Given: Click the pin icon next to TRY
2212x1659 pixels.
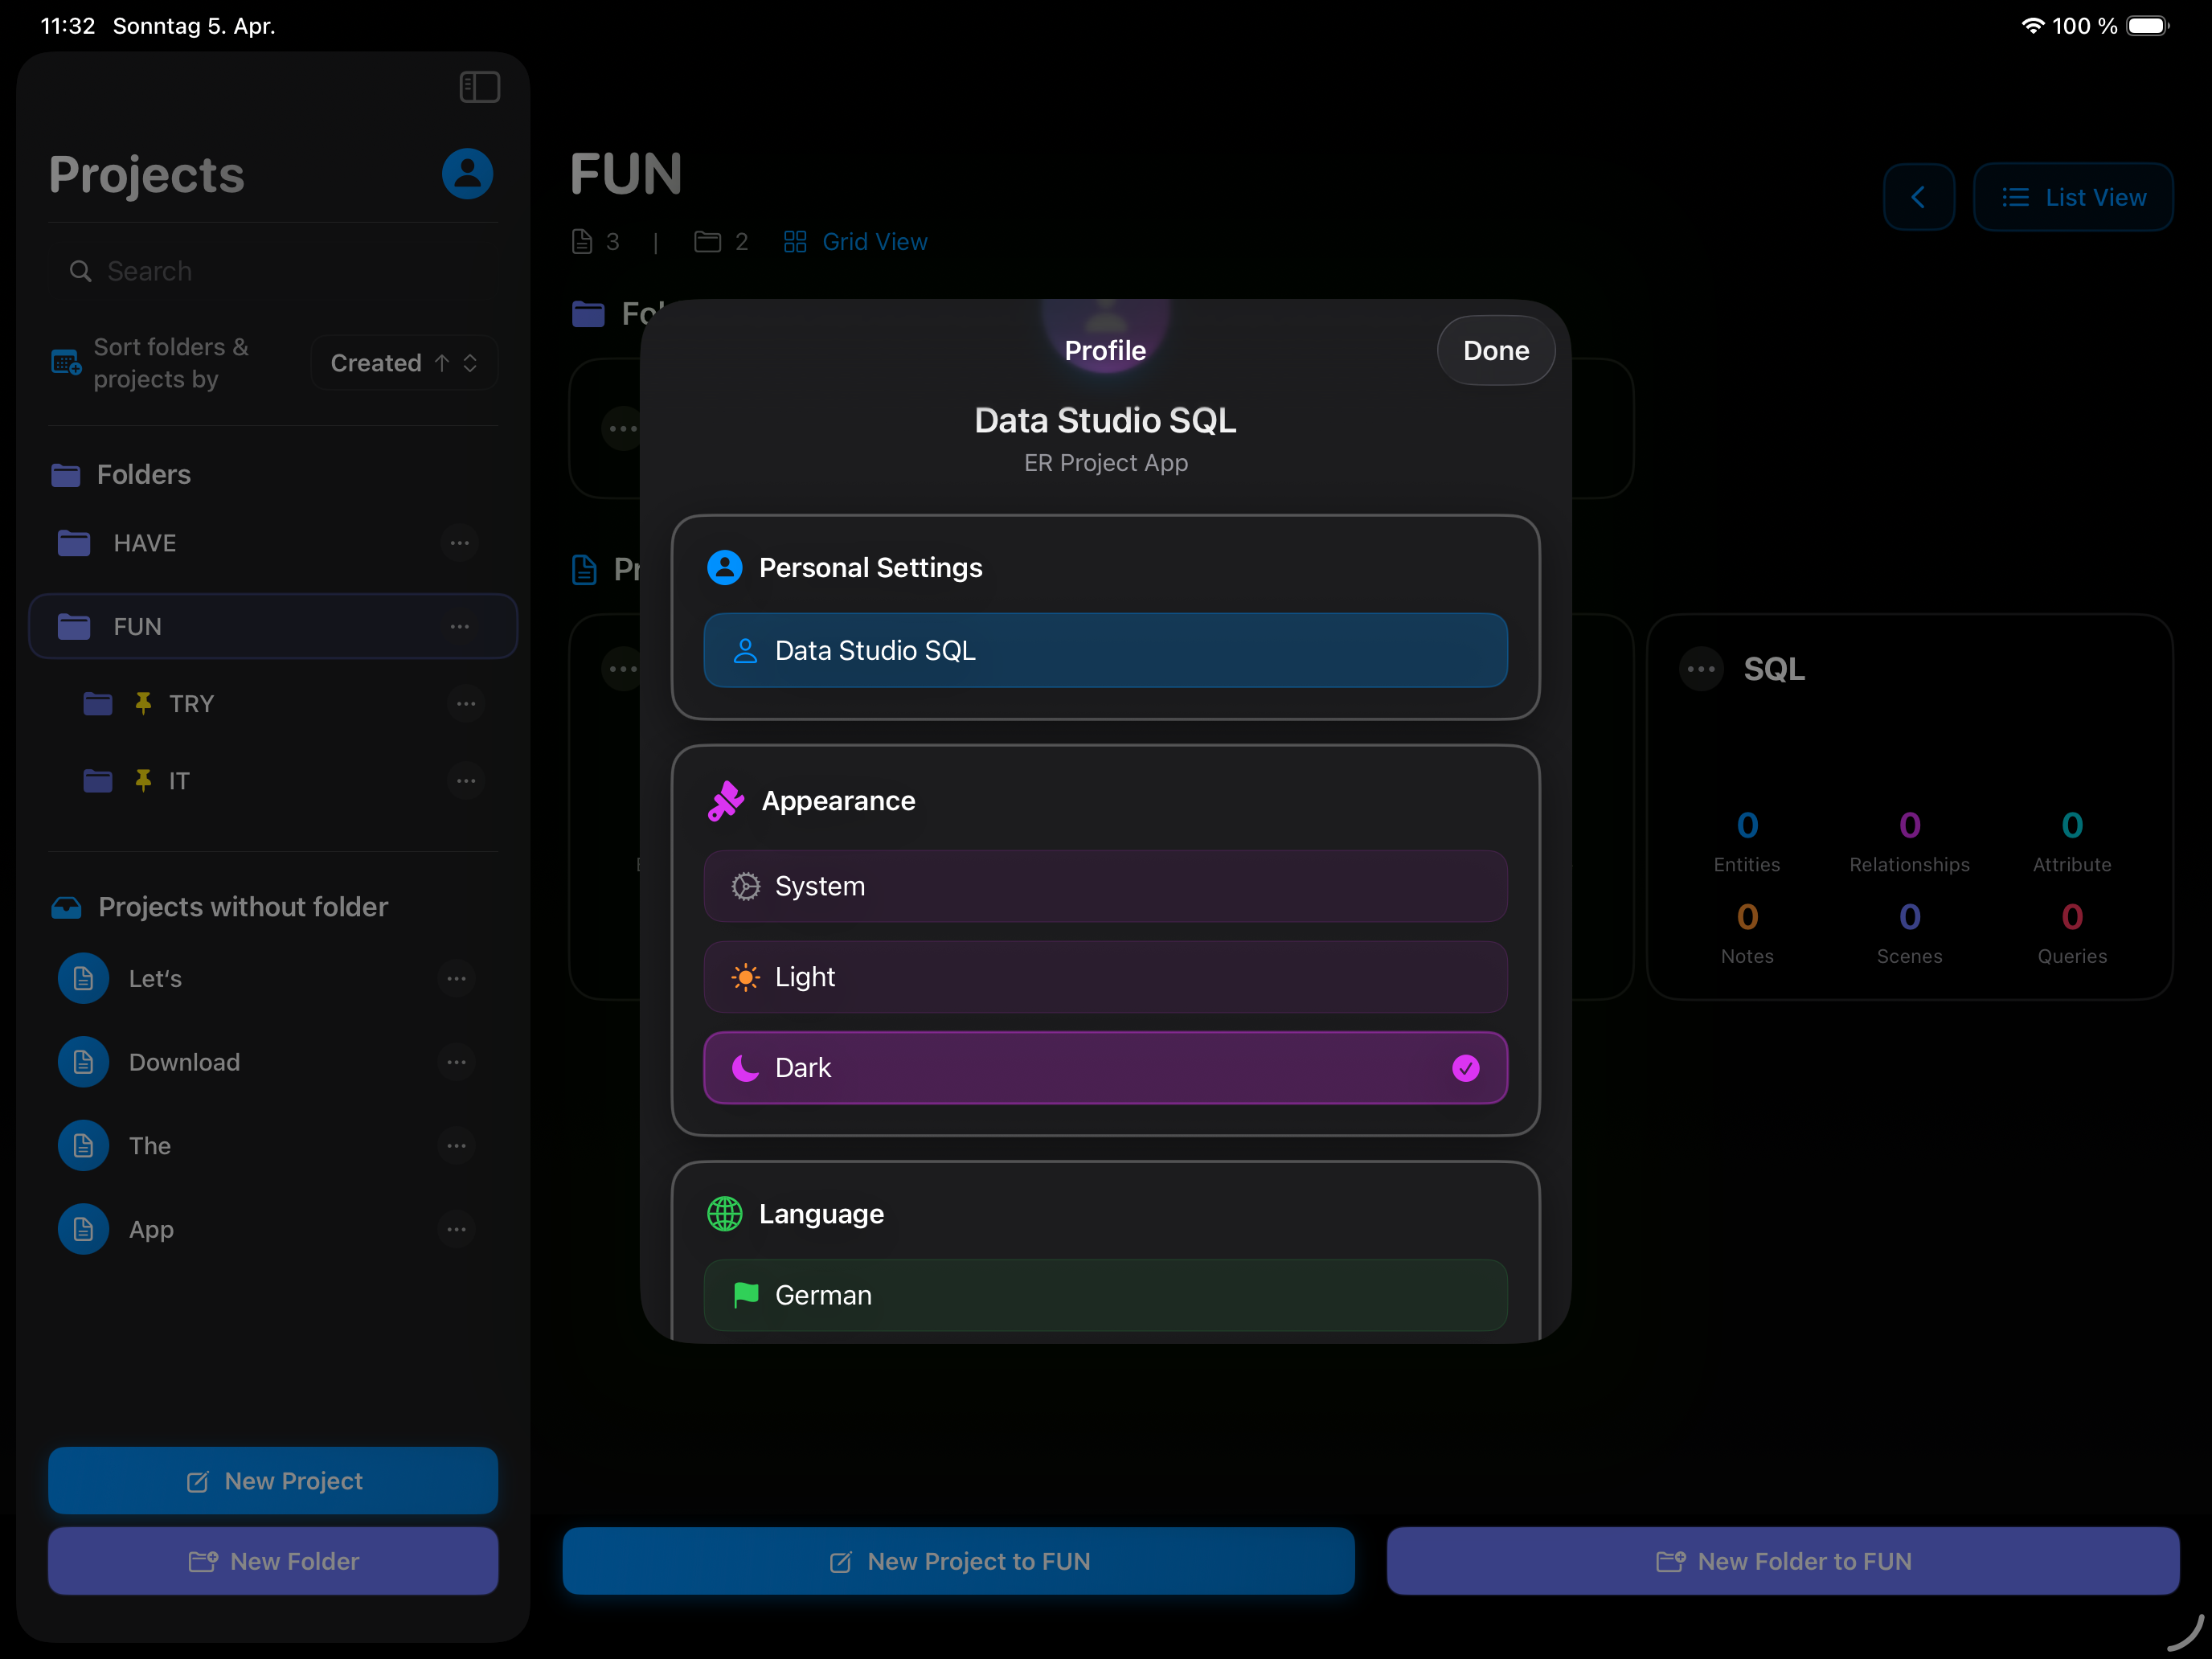Looking at the screenshot, I should (143, 704).
